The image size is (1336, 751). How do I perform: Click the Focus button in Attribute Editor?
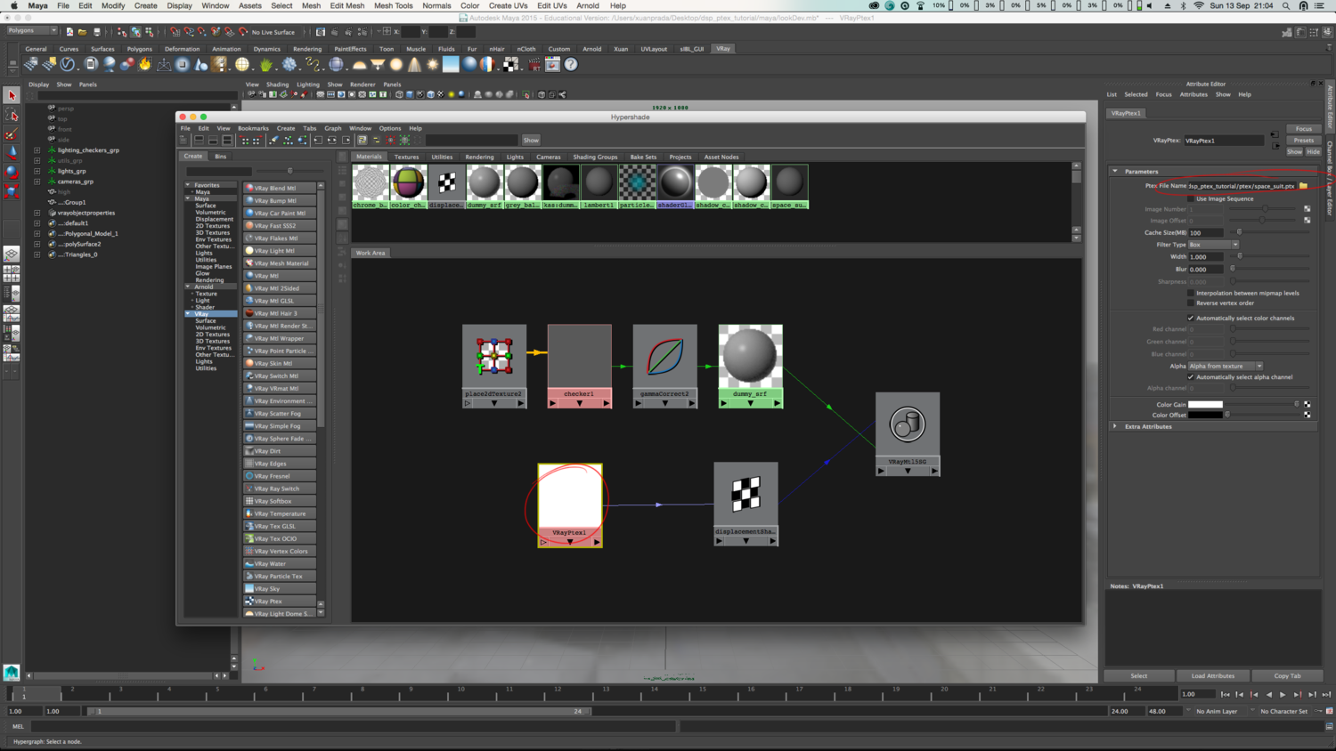pos(1304,129)
